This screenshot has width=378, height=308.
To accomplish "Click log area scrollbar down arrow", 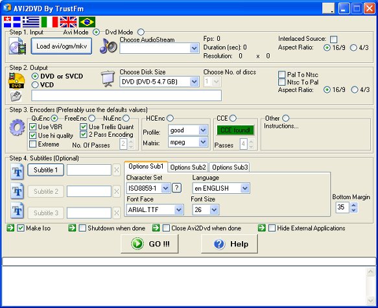I will point(370,300).
